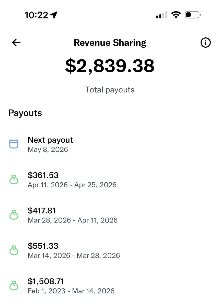Tap the battery indicator in status bar
Image resolution: width=220 pixels, height=307 pixels.
pyautogui.click(x=193, y=15)
